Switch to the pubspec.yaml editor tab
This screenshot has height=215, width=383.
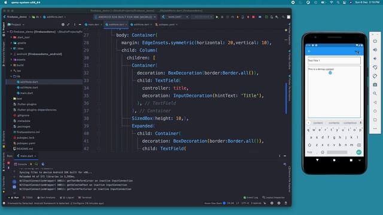pos(166,24)
